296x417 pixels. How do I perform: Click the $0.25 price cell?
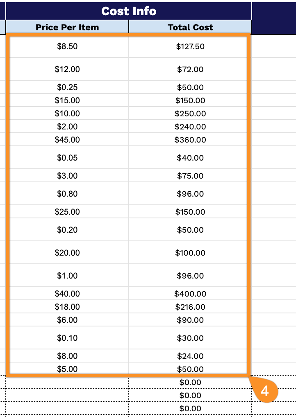point(67,87)
